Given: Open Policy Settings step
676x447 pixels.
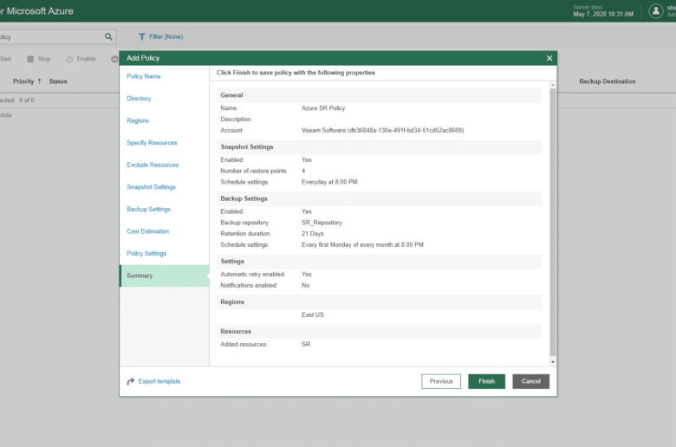Looking at the screenshot, I should [x=146, y=254].
